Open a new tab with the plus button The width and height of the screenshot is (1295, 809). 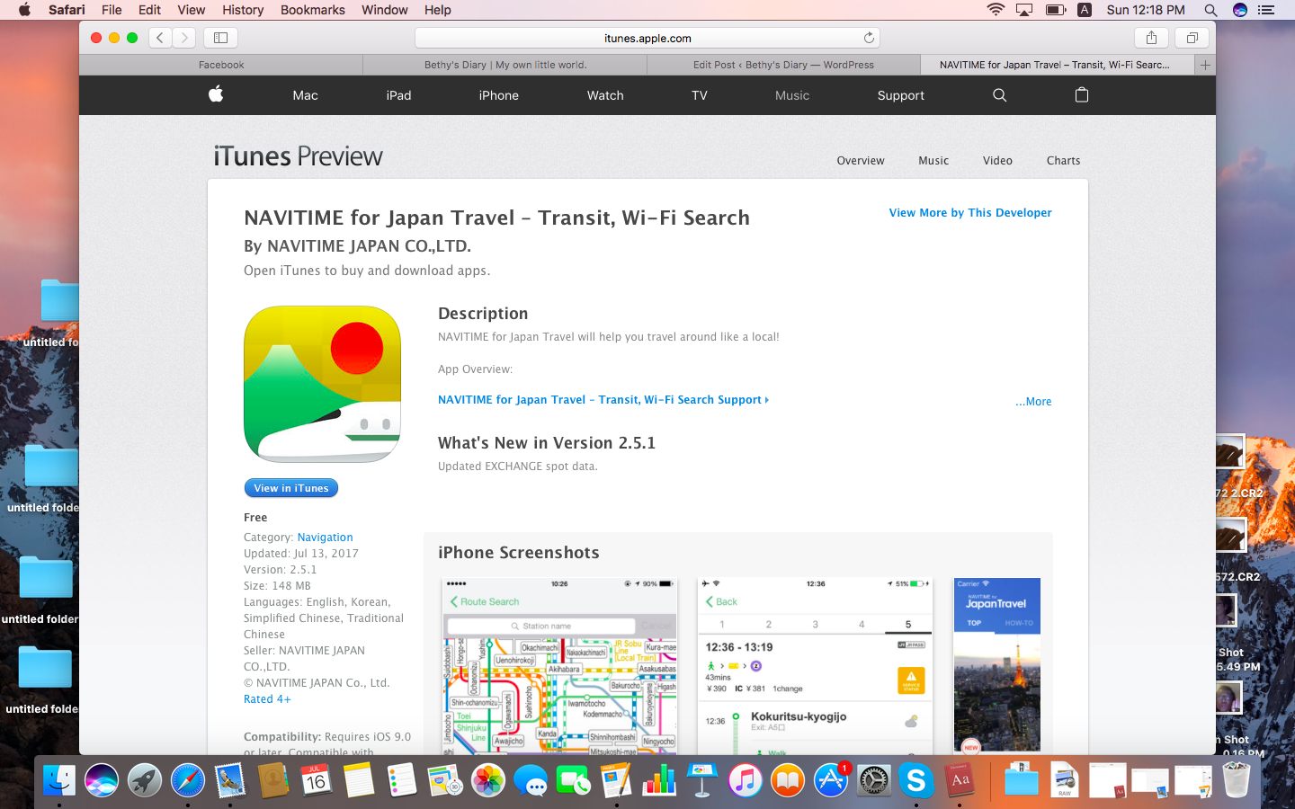pyautogui.click(x=1205, y=65)
